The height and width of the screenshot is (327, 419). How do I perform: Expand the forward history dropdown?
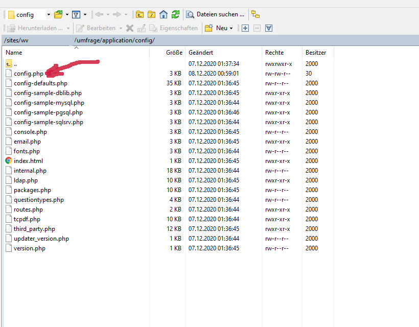[x=126, y=14]
